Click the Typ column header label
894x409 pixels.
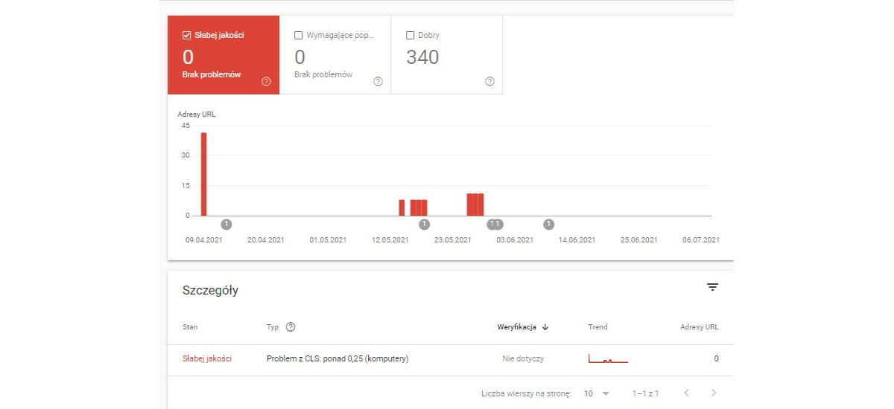tap(273, 327)
